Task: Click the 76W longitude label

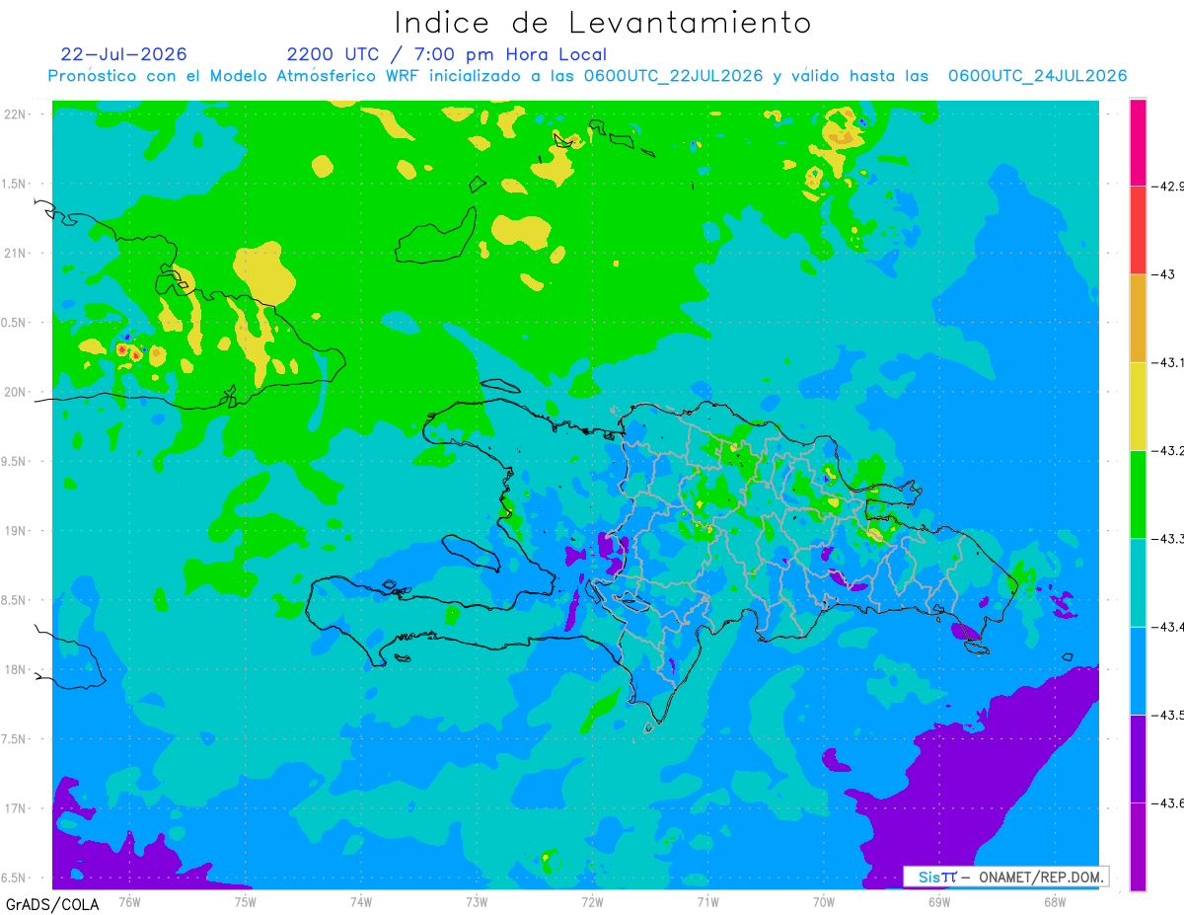Action: [x=129, y=901]
